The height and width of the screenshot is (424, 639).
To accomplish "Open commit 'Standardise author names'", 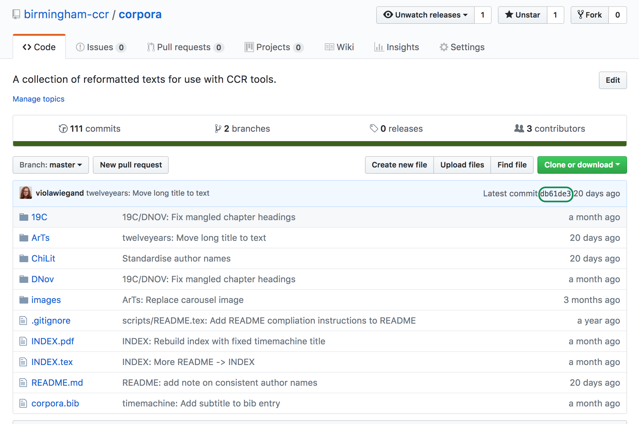I will pos(177,258).
